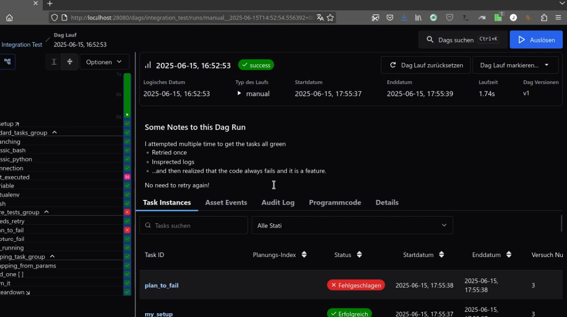The height and width of the screenshot is (317, 567).
Task: Select the green run duration bar
Action: click(127, 95)
